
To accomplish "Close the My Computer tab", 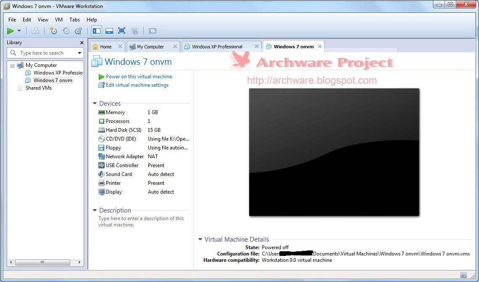I will [175, 46].
